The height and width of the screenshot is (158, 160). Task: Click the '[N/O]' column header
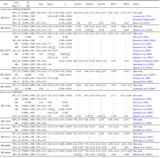(x=126, y=4)
